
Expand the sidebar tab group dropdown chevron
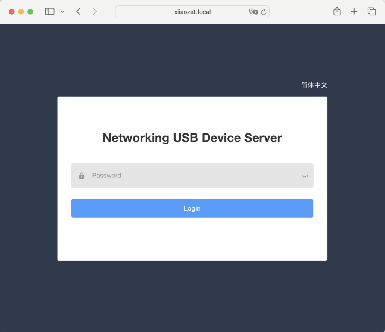click(62, 12)
